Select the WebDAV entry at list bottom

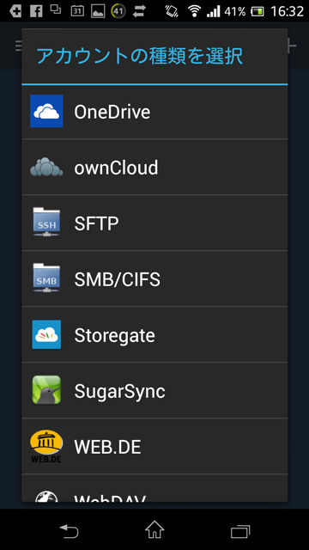[154, 488]
